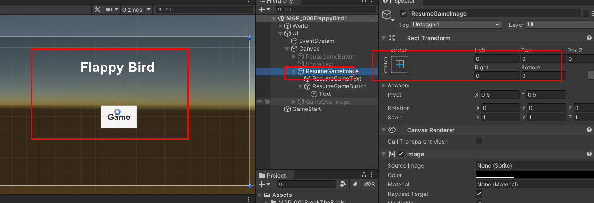
Task: Select the World object
Action: coord(300,26)
